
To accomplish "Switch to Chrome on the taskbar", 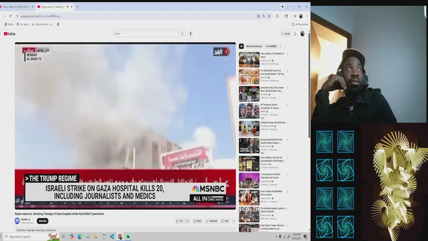I will point(120,237).
